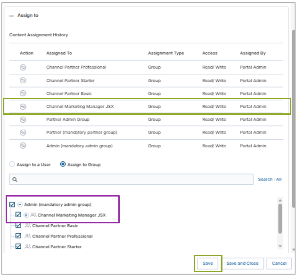
Task: Click Assigned By column header
Action: click(253, 53)
